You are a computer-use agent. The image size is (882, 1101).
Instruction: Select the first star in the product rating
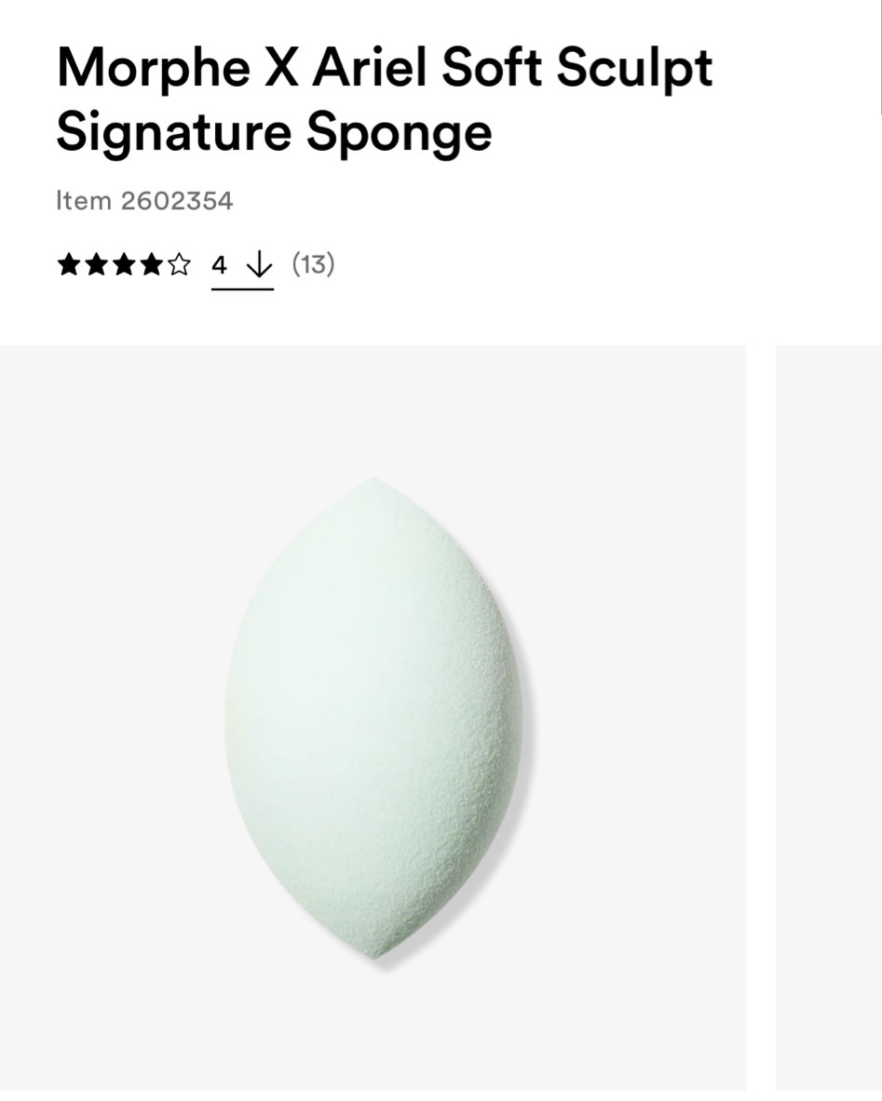tap(70, 265)
